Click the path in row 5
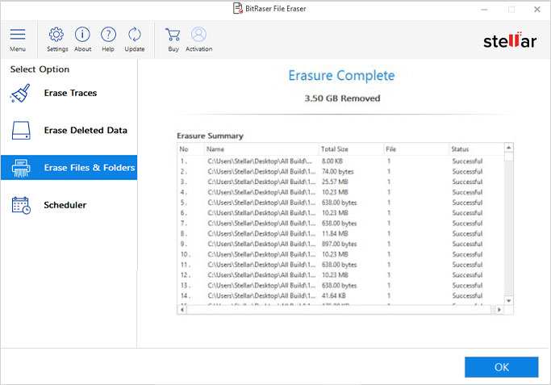Viewport: 551px width, 385px height. (261, 203)
